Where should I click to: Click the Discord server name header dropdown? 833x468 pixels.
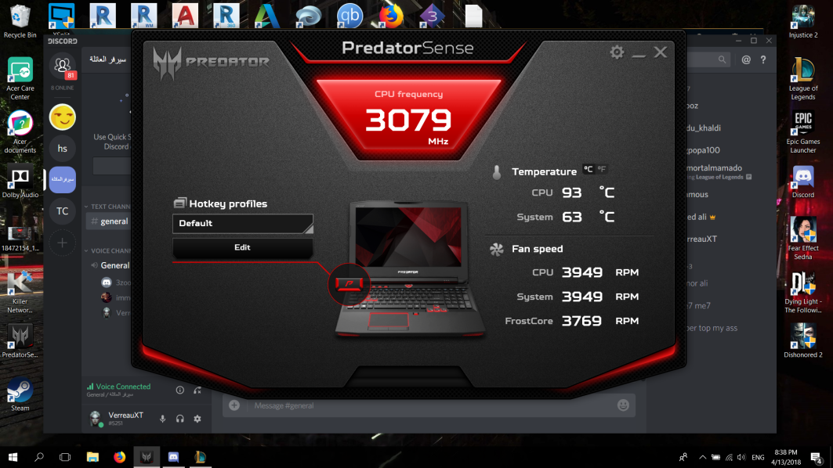click(x=107, y=59)
